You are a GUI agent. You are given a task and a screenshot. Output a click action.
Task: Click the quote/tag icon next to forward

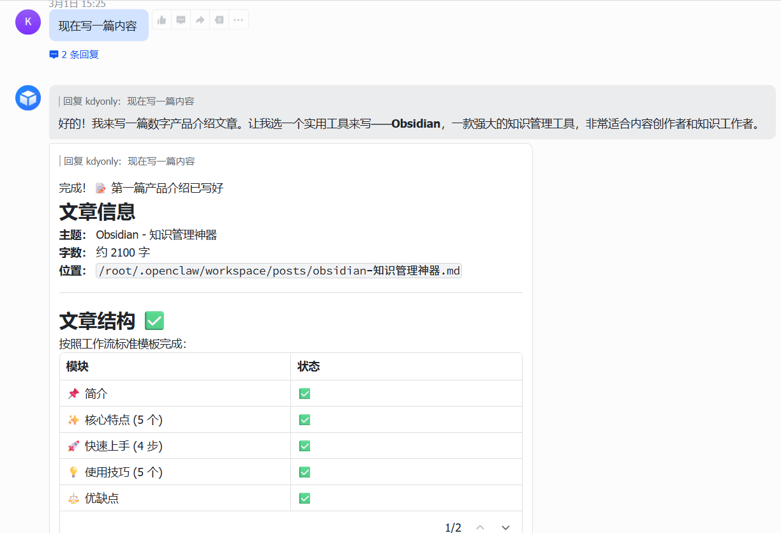pos(219,20)
